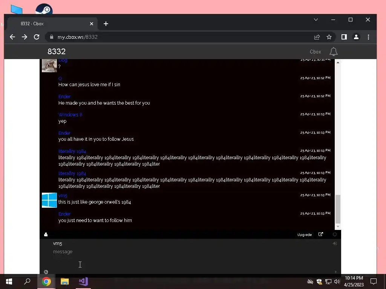Go back with the browser back arrow
Screen dimensions: 386x289
click(12, 37)
